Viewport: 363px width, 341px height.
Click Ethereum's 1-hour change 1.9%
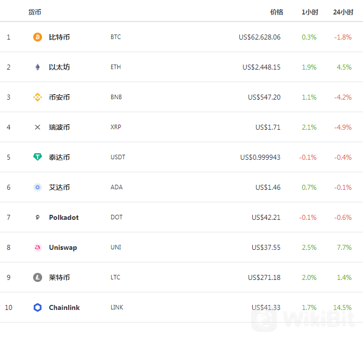point(309,67)
